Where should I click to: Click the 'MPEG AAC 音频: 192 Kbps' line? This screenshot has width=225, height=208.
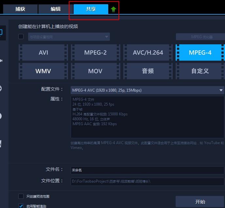point(95,124)
